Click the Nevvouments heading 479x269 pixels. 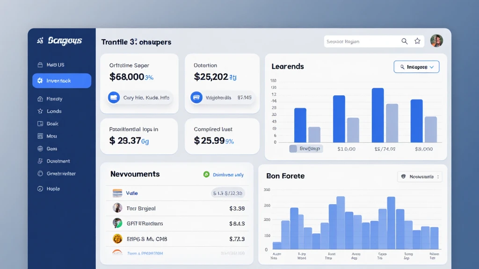click(x=135, y=174)
